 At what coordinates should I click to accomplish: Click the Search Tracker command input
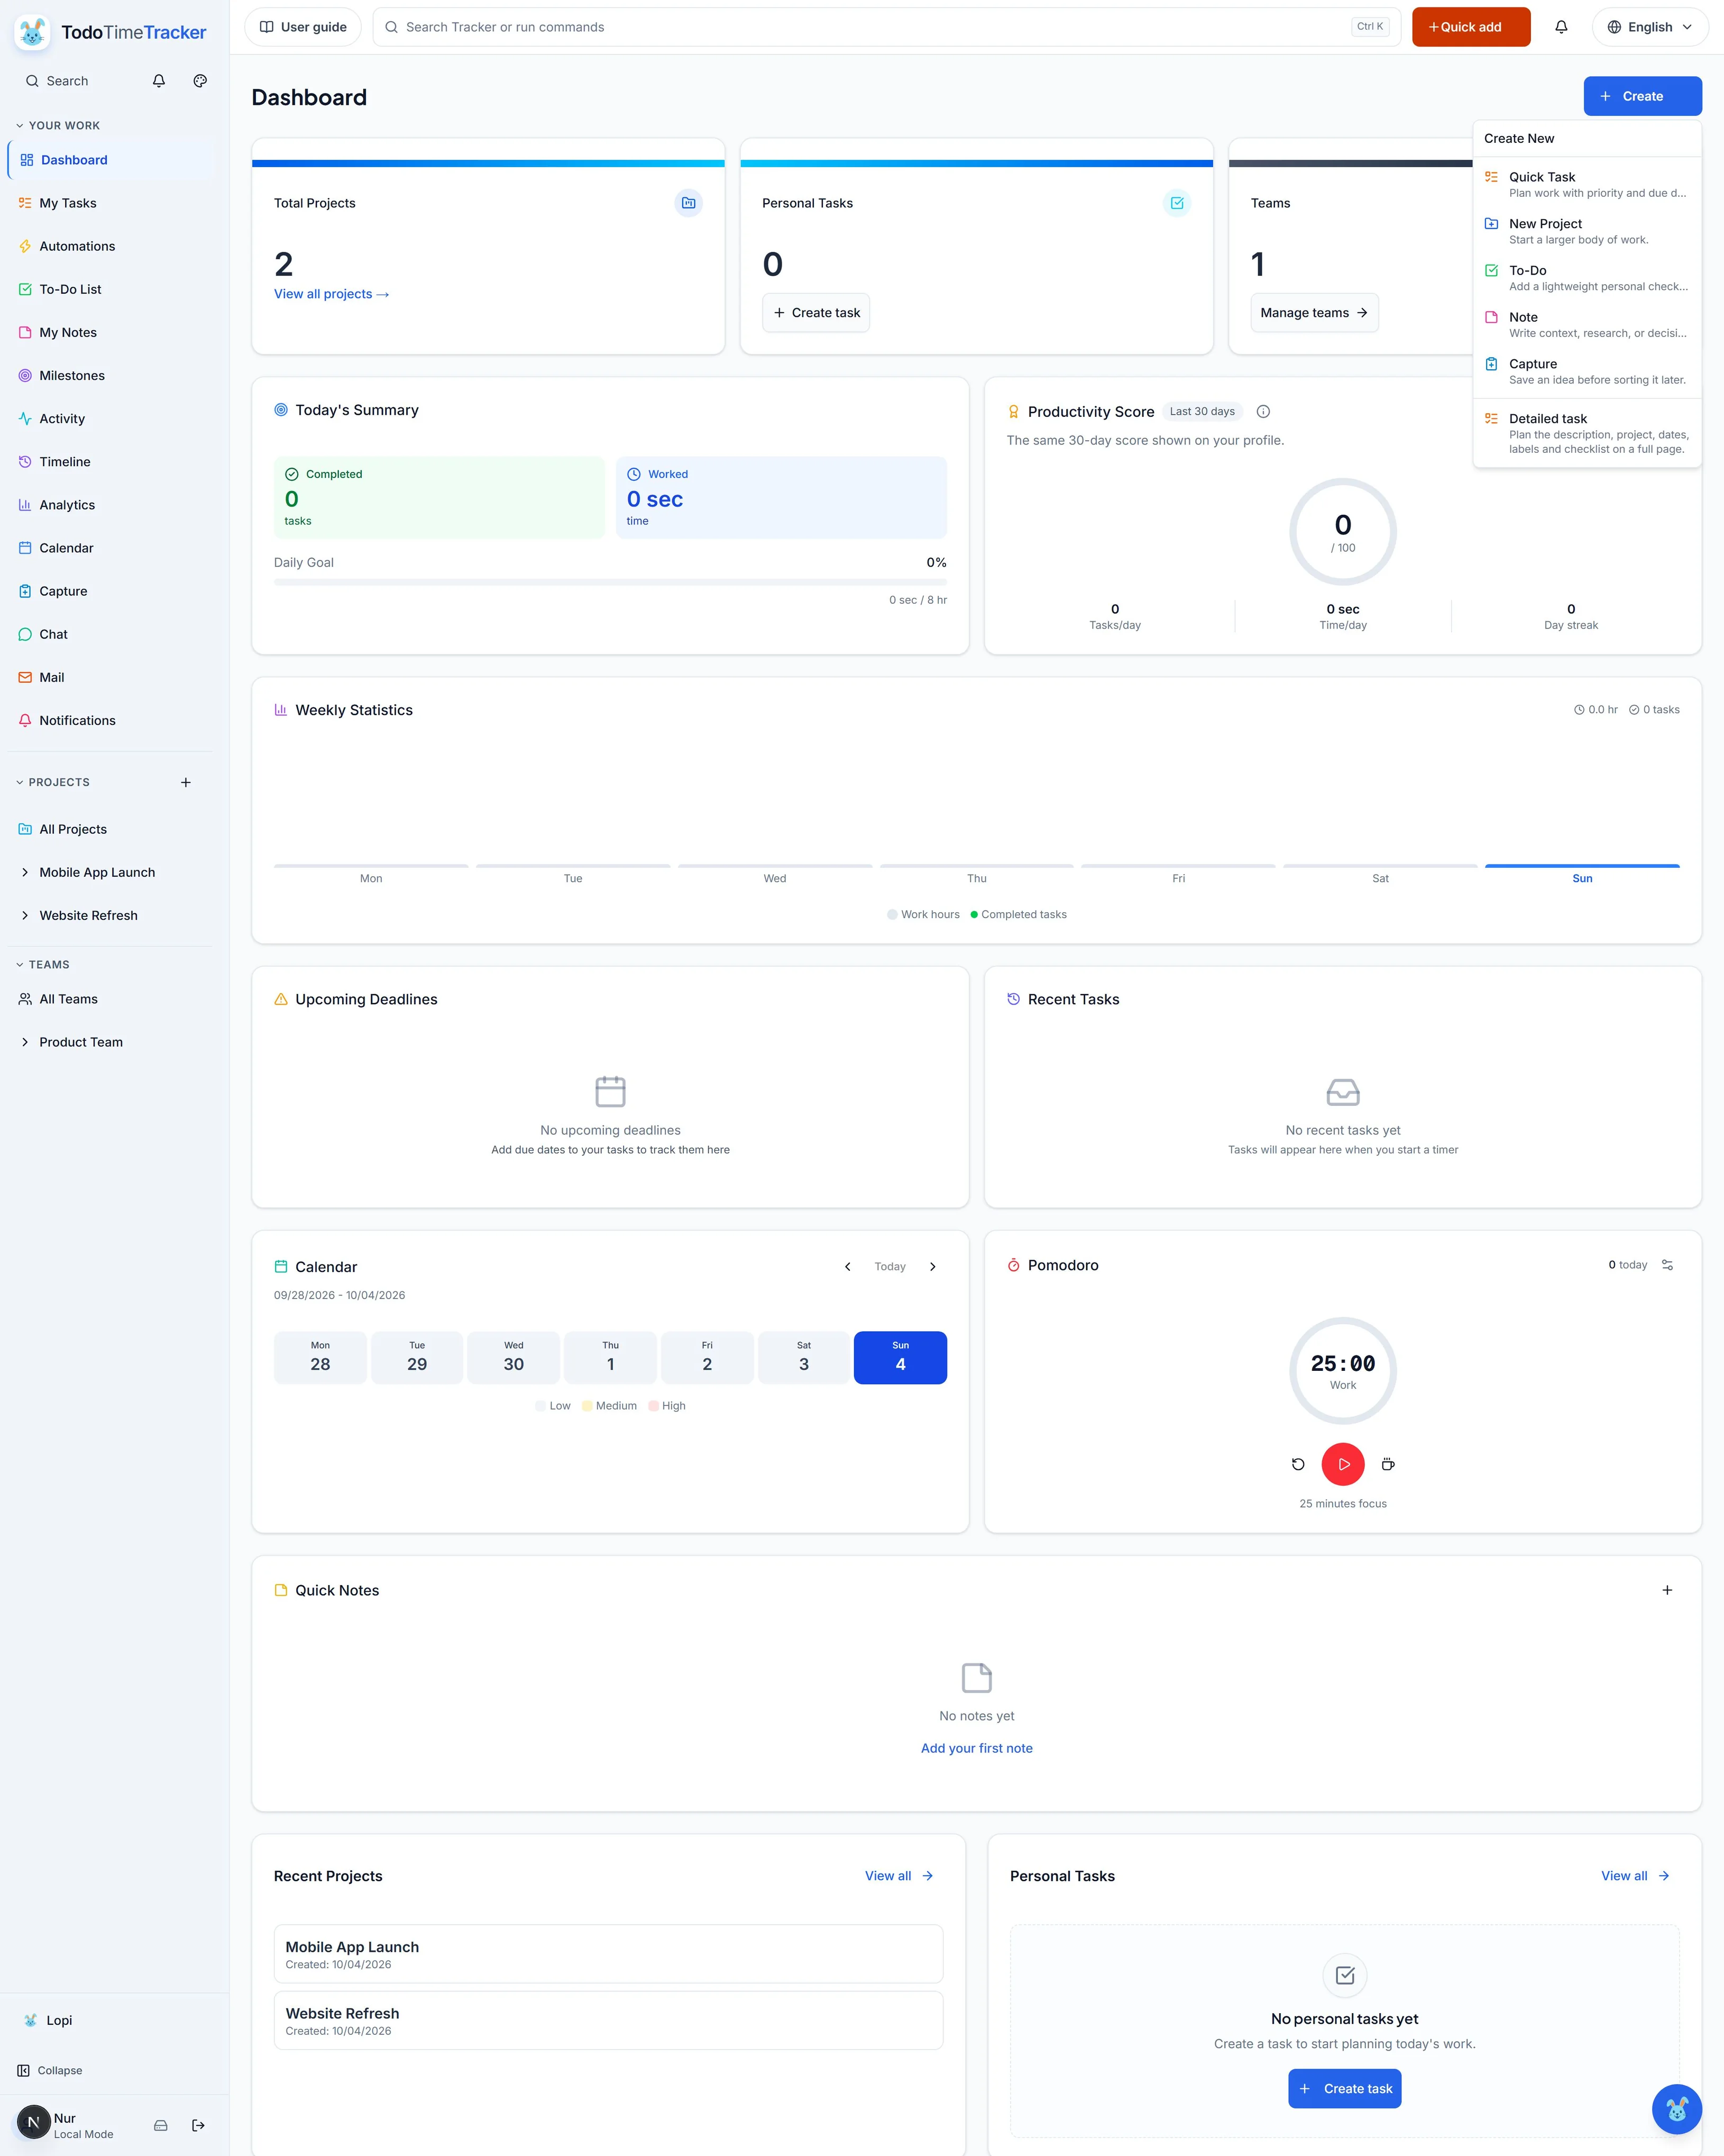click(886, 27)
